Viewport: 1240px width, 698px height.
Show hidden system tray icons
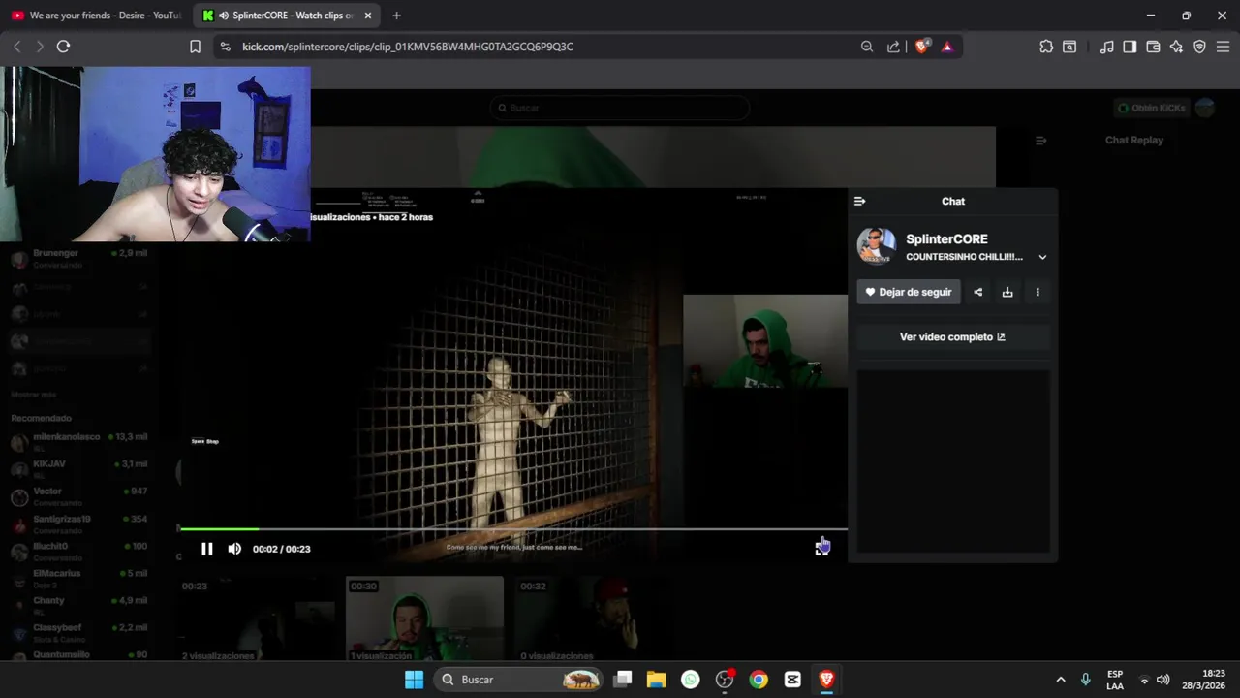(x=1060, y=680)
